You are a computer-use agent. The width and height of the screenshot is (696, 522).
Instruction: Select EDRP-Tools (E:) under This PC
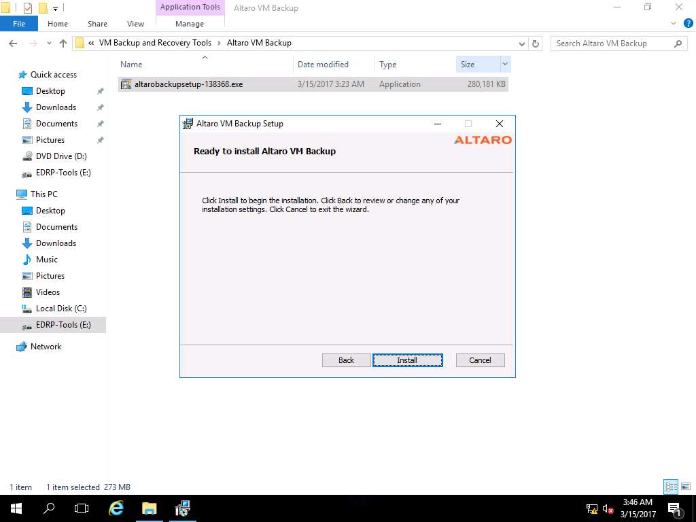coord(63,325)
